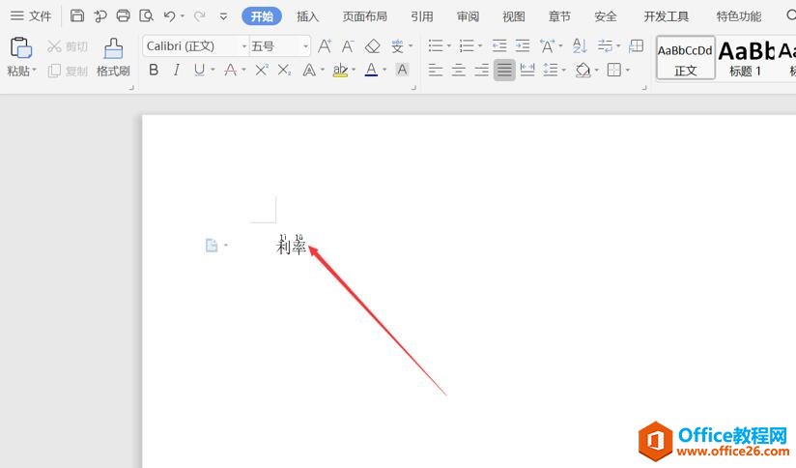Toggle justified paragraph alignment
This screenshot has width=796, height=468.
click(504, 70)
